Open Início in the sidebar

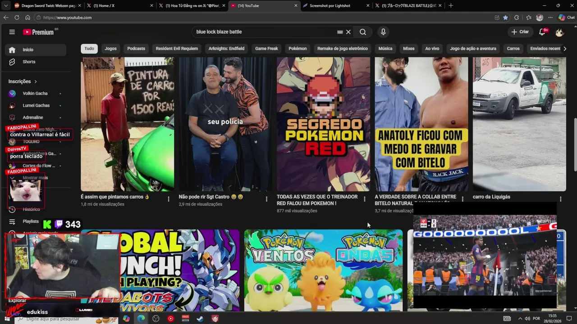pos(36,49)
